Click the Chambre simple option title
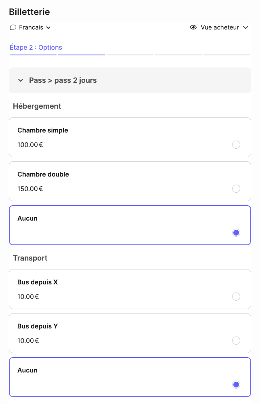The height and width of the screenshot is (404, 260). 43,130
